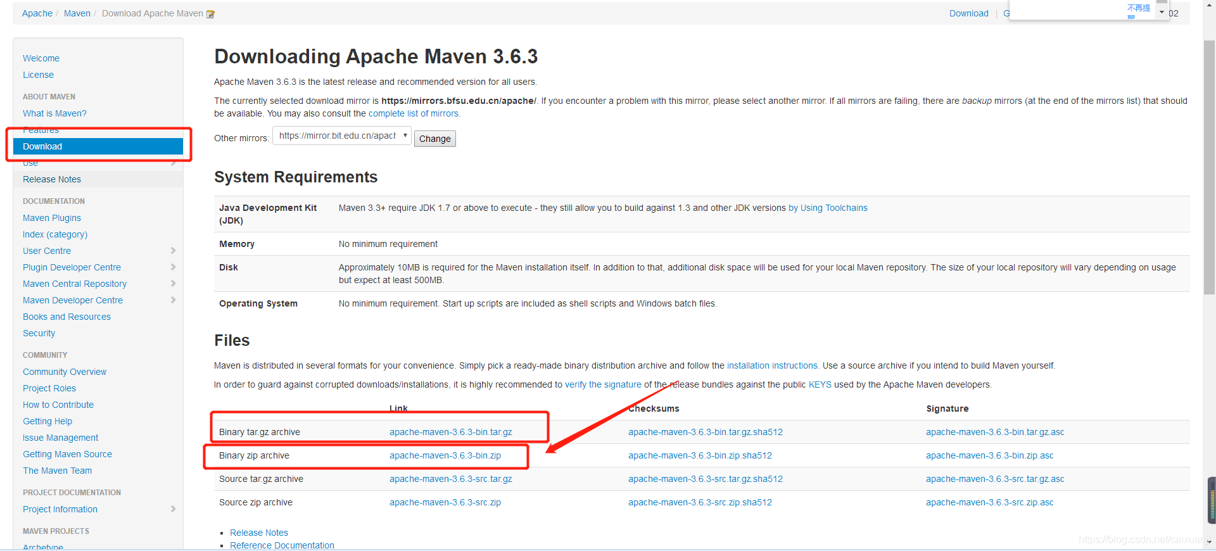Download apache-maven-3.6.3-bin.zip

[x=445, y=455]
